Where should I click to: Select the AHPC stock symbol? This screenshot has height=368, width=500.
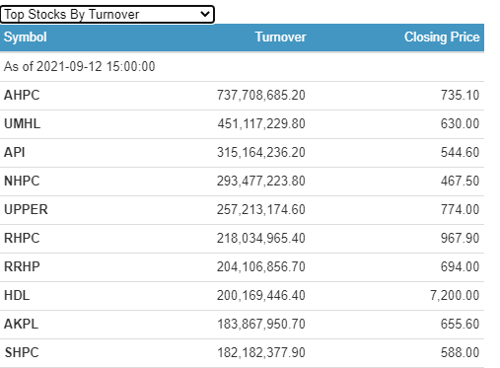pyautogui.click(x=22, y=95)
